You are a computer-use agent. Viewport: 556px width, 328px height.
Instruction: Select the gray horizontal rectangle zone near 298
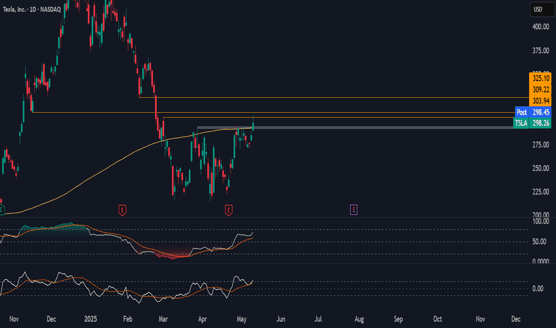pyautogui.click(x=354, y=127)
